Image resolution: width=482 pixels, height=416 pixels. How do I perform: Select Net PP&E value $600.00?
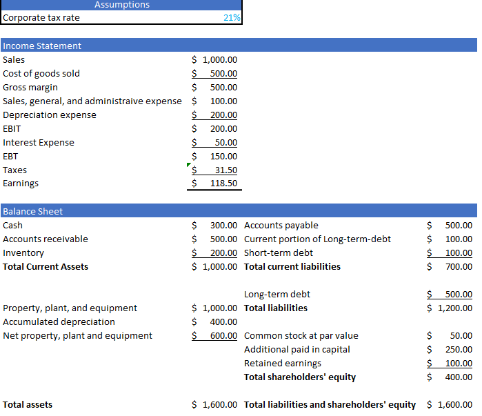click(x=214, y=336)
